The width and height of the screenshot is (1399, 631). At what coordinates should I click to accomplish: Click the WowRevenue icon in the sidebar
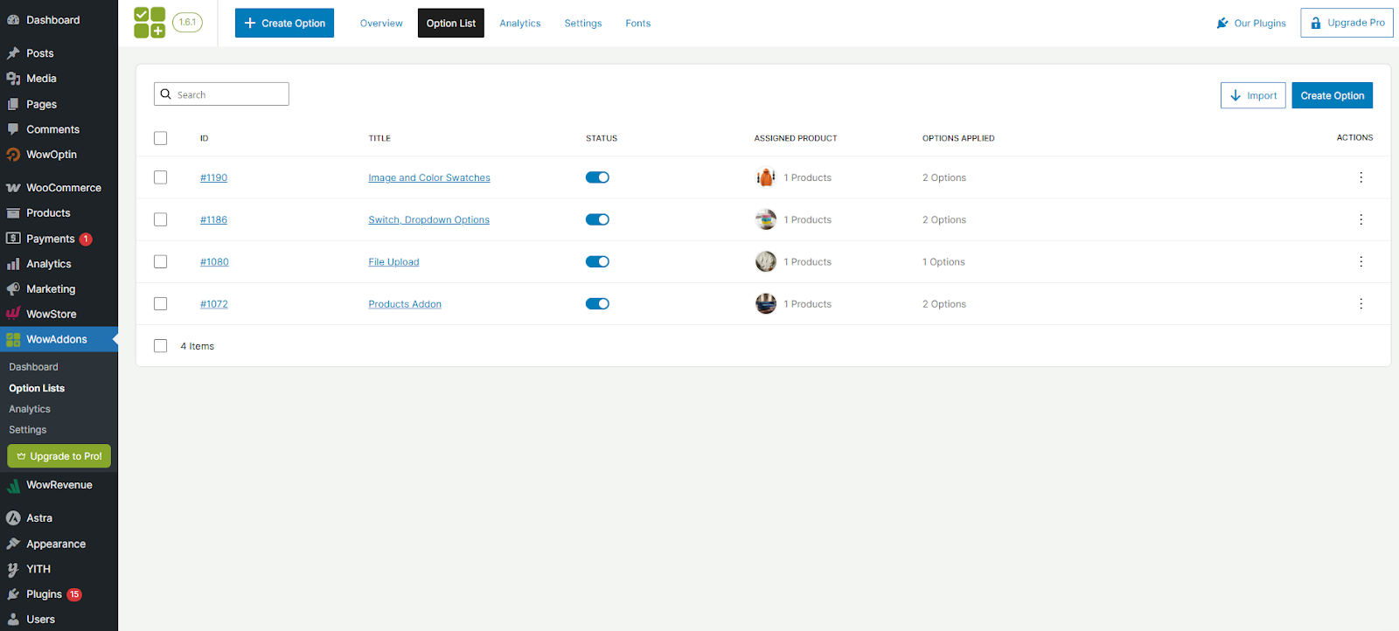tap(13, 485)
